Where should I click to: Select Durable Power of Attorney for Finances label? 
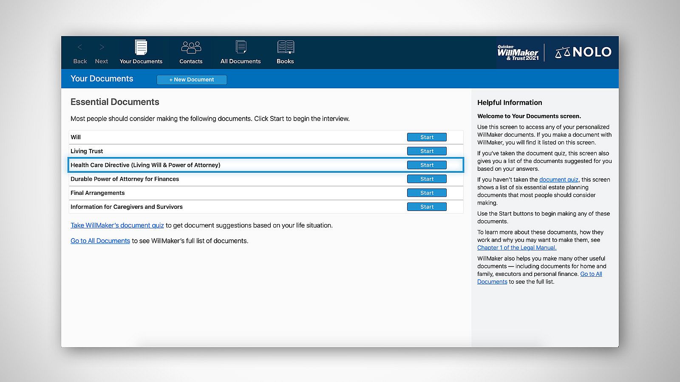click(125, 179)
